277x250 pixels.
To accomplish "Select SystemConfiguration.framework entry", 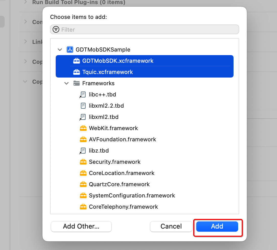I will click(x=132, y=195).
